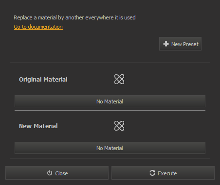220x185 pixels.
Task: Open the New Material 'No Material' selector
Action: coord(110,148)
